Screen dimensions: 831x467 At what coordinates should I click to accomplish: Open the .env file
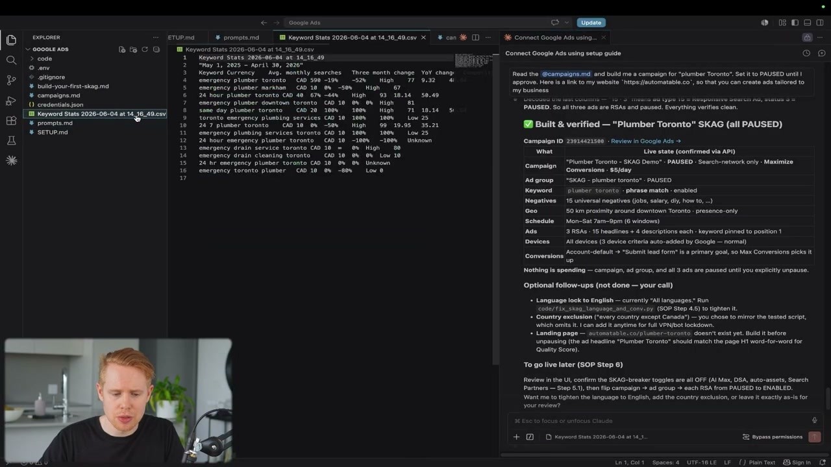coord(43,67)
